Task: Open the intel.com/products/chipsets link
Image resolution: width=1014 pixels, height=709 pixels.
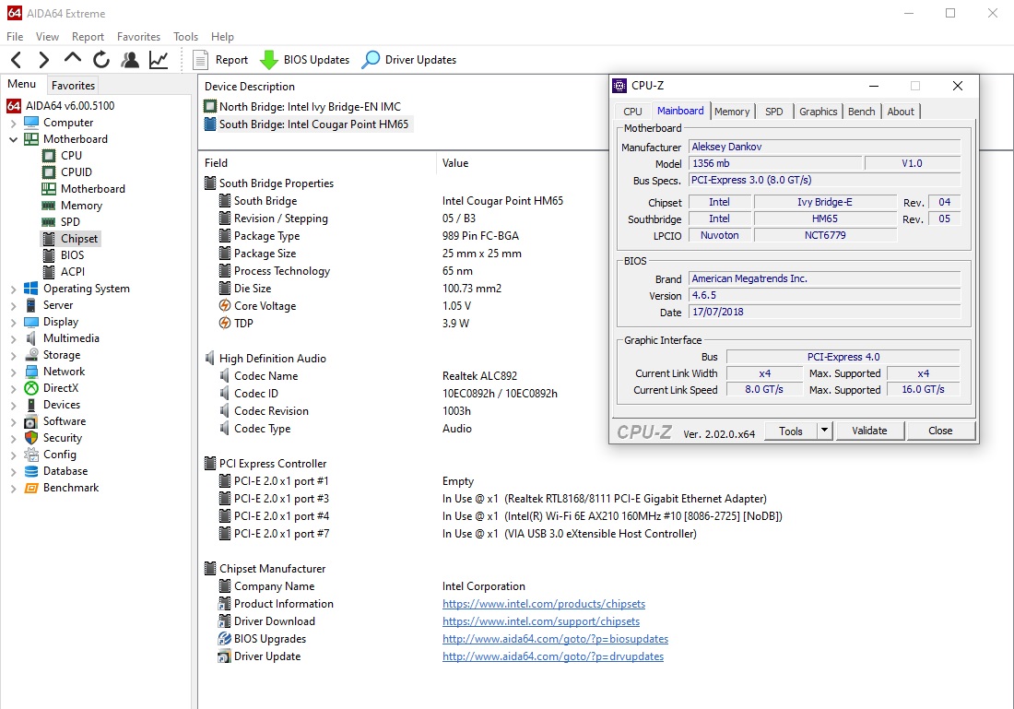Action: tap(544, 604)
